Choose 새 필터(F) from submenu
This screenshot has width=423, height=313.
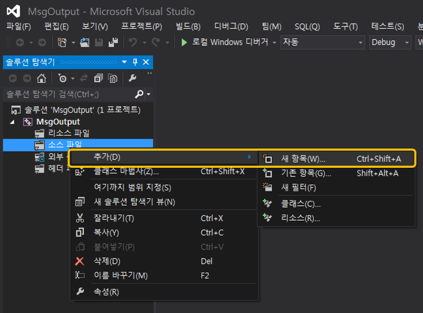(336, 187)
